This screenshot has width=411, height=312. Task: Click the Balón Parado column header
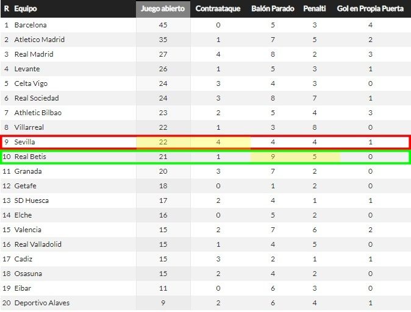coord(273,9)
